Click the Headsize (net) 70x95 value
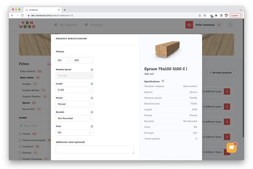253x169 pixels. coord(194,104)
